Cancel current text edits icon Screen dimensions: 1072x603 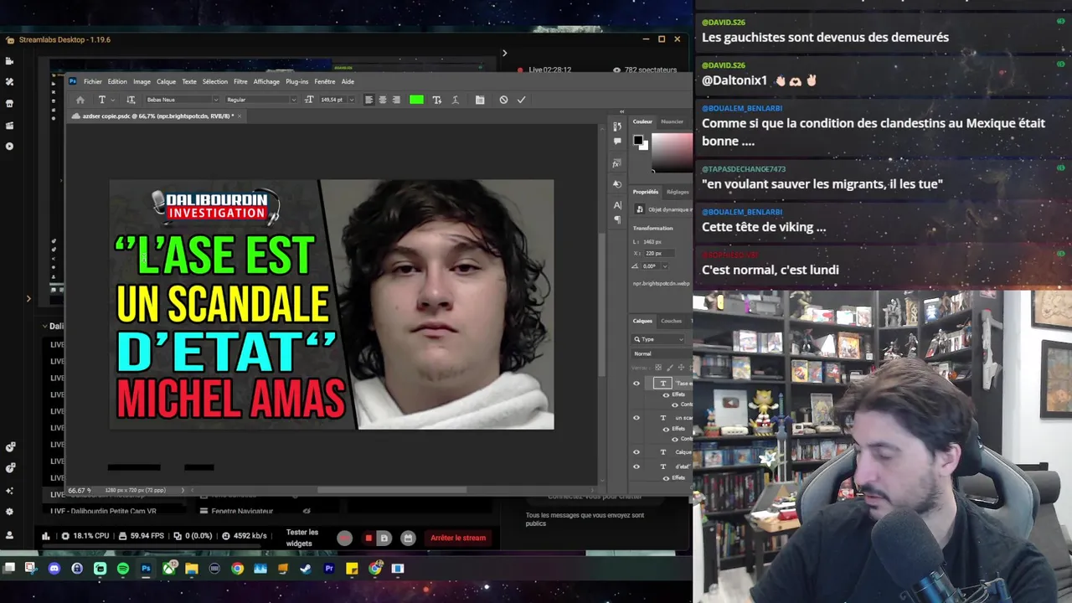coord(503,100)
